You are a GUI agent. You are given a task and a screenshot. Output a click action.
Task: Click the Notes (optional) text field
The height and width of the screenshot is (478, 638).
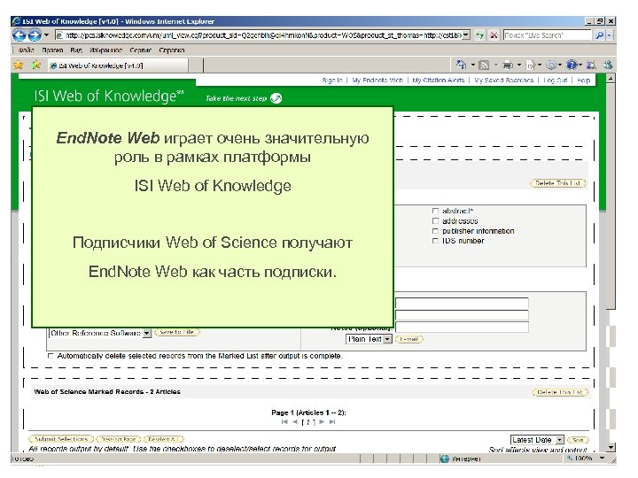coord(462,327)
